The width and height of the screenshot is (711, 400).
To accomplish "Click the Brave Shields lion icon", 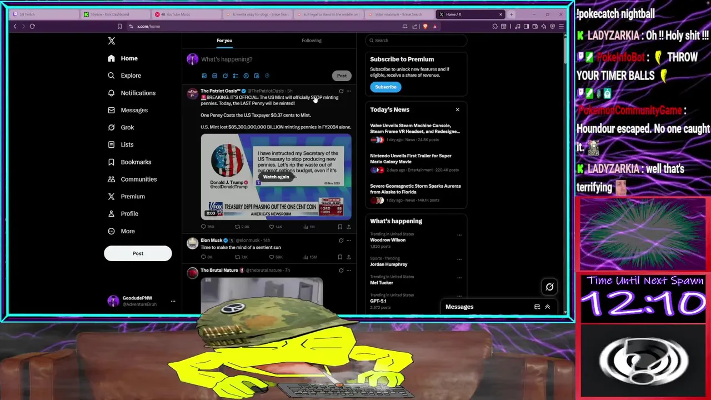I will coord(425,26).
